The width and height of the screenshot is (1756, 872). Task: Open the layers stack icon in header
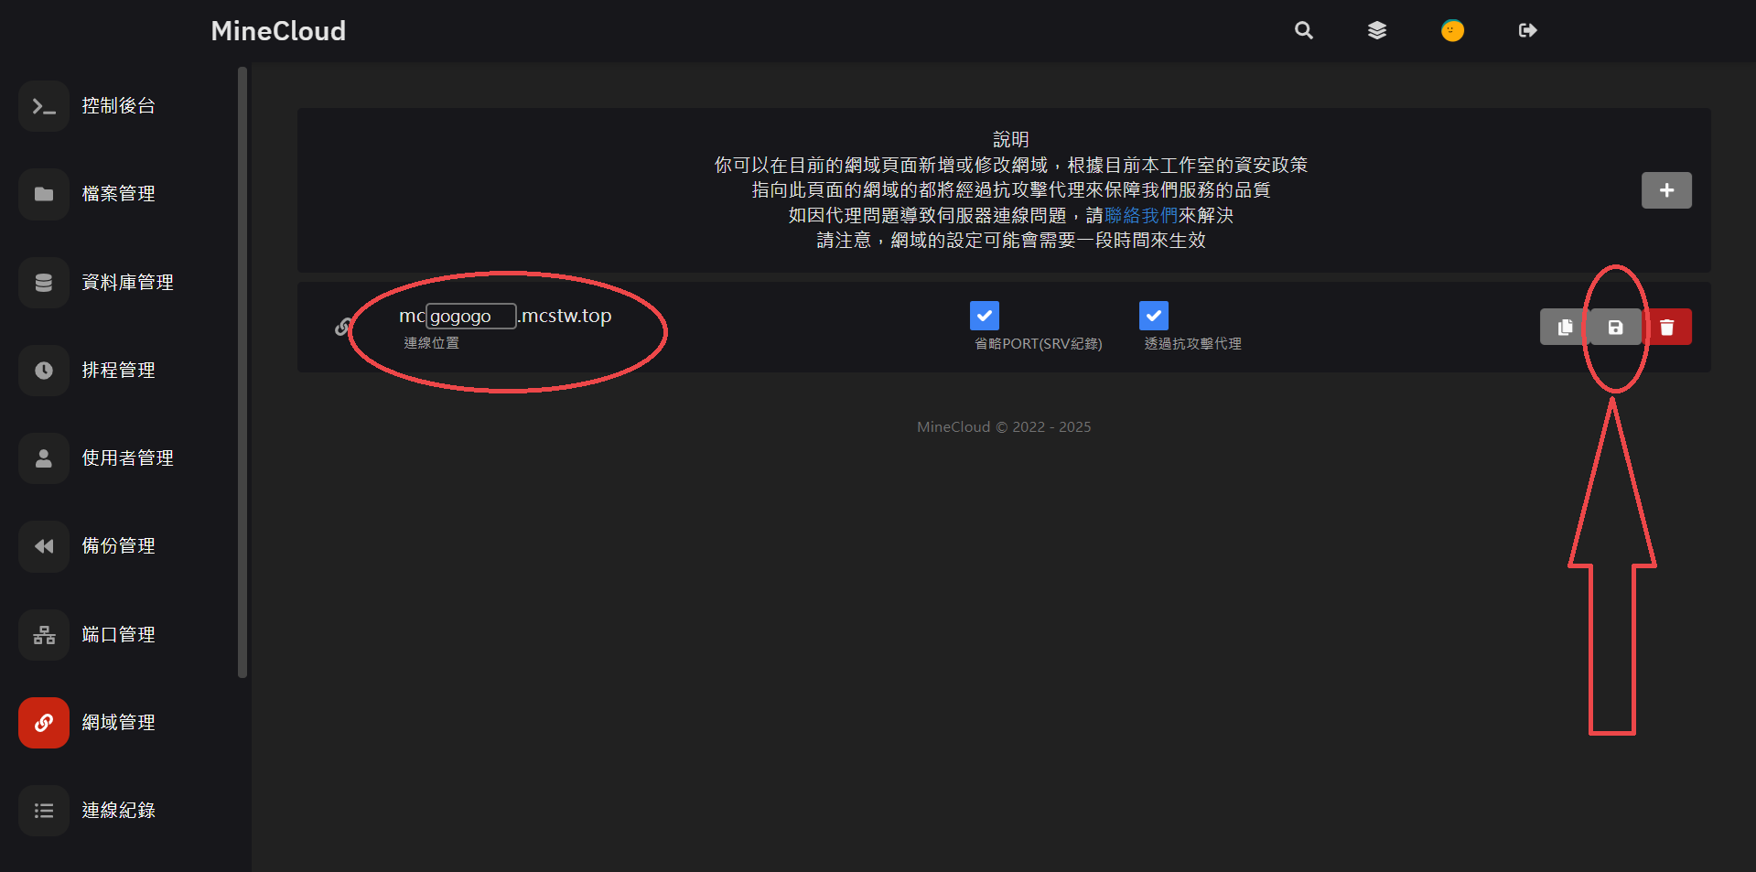click(1377, 30)
